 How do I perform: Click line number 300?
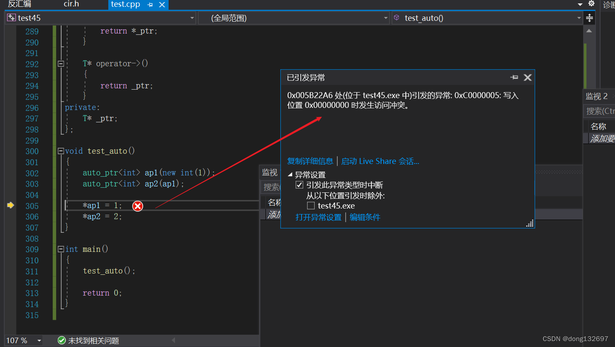(32, 151)
